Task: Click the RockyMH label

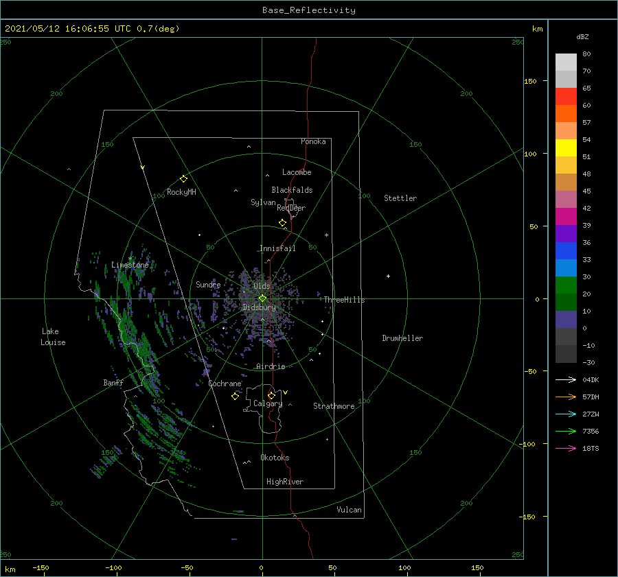Action: click(x=181, y=192)
